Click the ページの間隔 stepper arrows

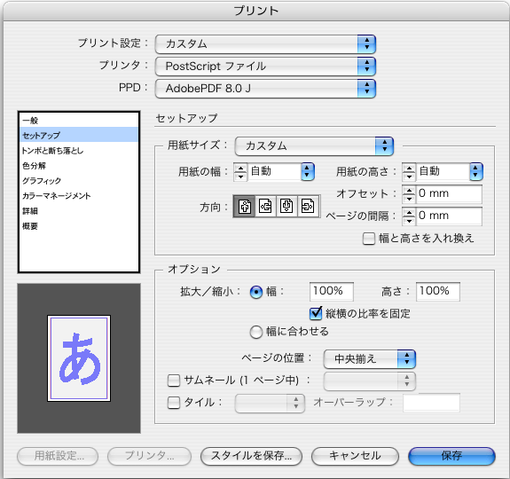(x=409, y=216)
